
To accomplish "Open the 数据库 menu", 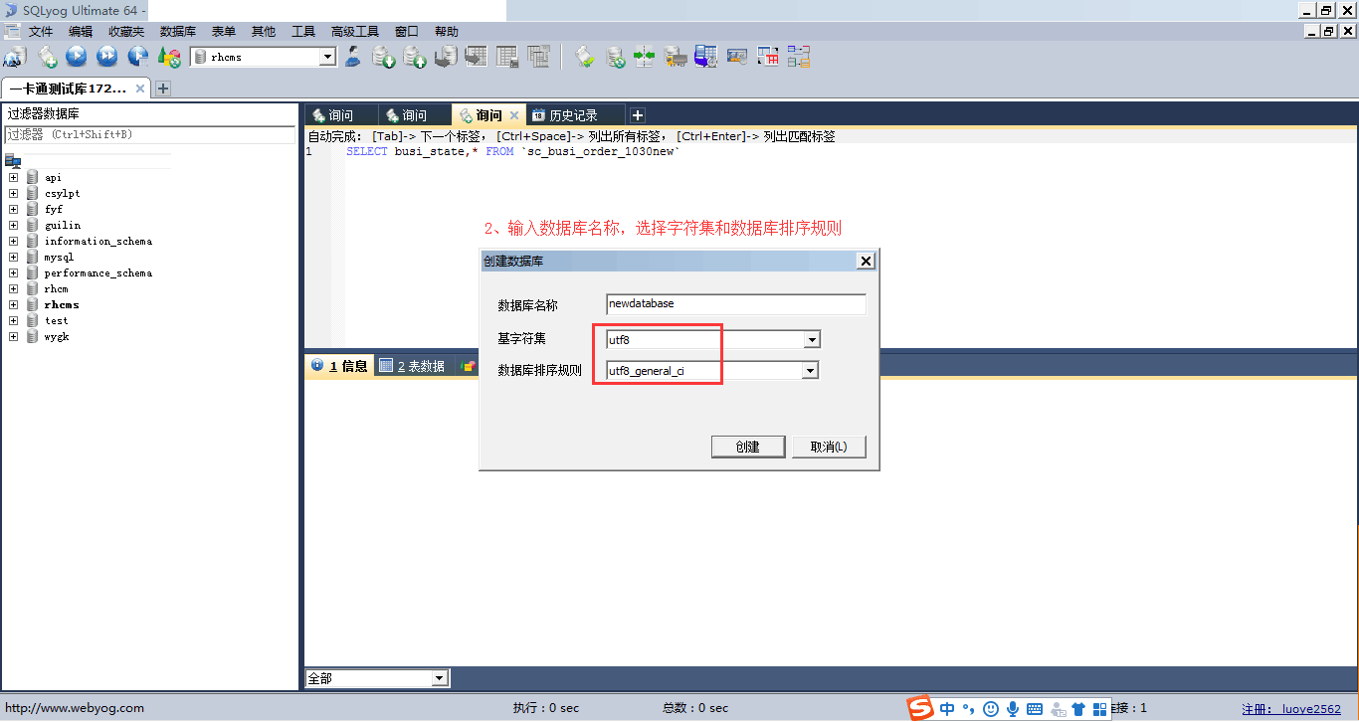I will click(x=178, y=32).
